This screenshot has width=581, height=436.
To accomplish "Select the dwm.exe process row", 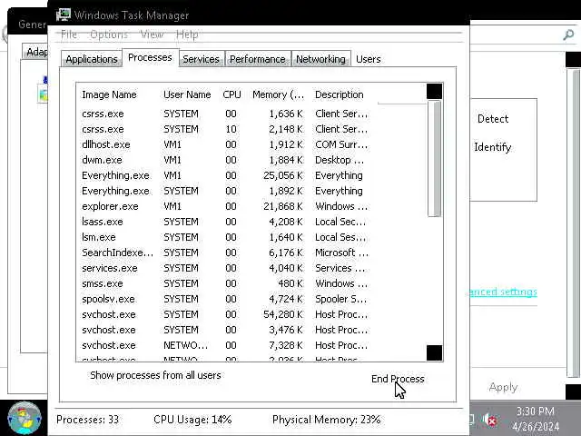I will pyautogui.click(x=225, y=160).
